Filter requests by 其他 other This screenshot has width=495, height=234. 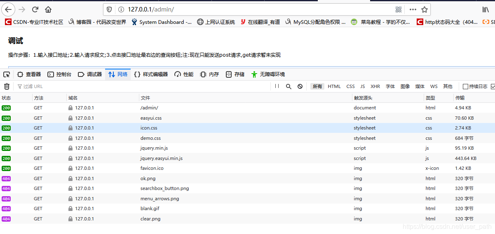448,86
